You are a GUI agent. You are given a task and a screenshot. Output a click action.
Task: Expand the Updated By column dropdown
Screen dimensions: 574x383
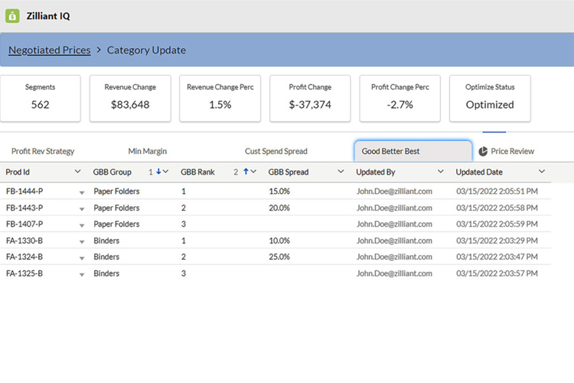440,172
